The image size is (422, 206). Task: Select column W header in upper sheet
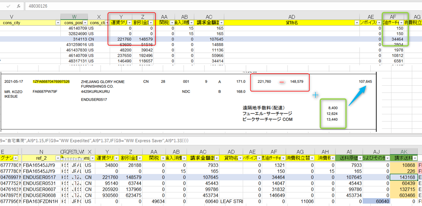(x=74, y=17)
